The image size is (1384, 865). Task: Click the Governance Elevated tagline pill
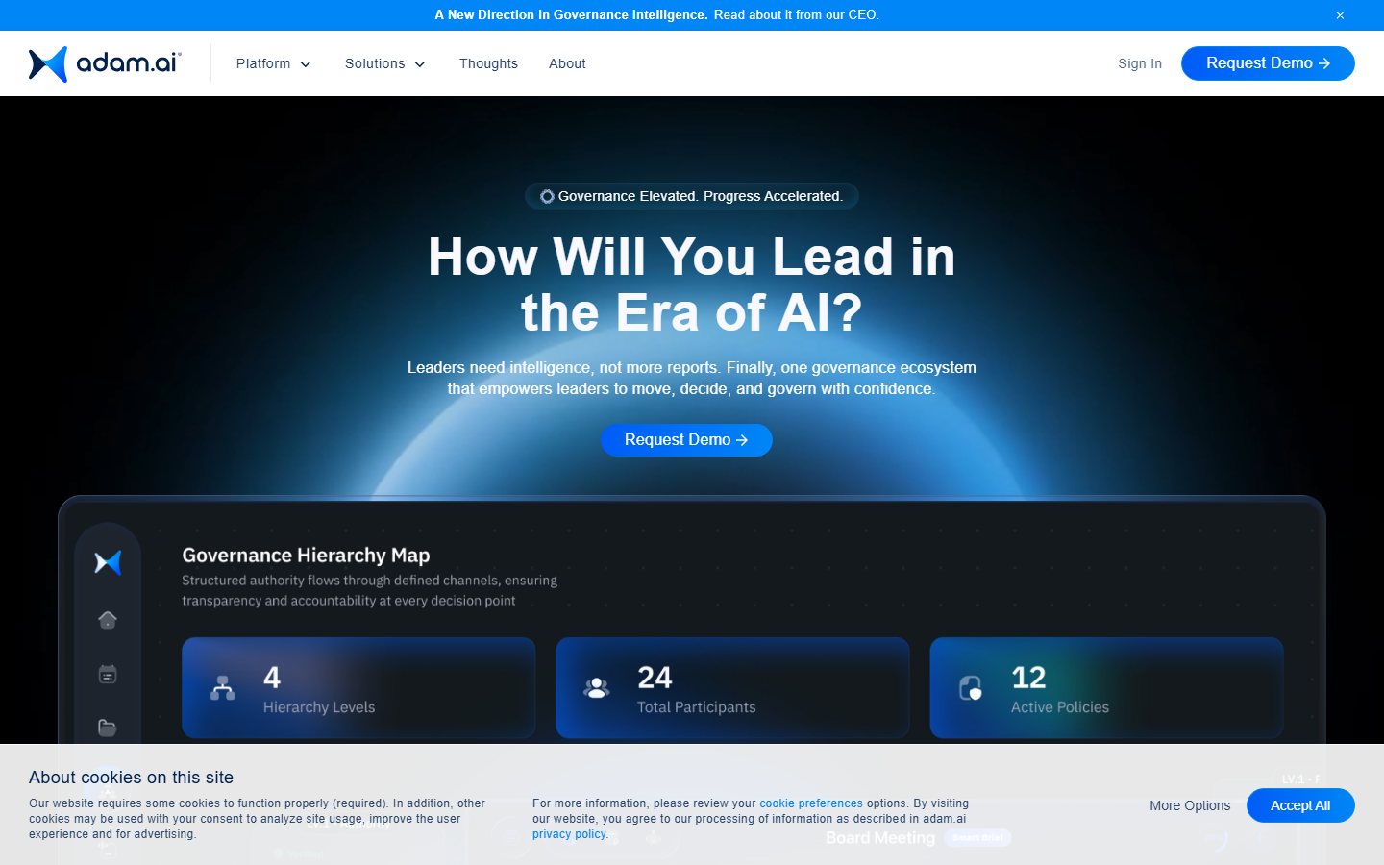[692, 196]
